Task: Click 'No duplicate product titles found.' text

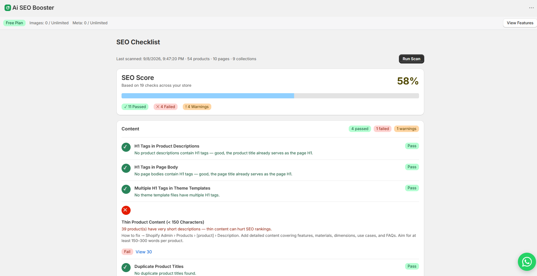Action: [x=165, y=273]
